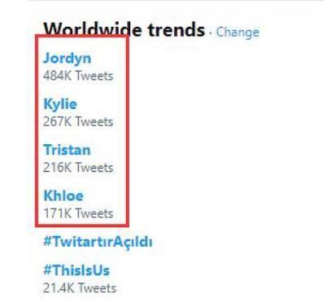Viewport: 336px width, 302px height.
Task: Open the bottom hashtag in the trends list
Action: click(x=76, y=270)
